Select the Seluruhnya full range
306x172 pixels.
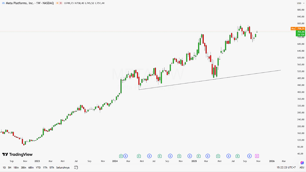(63, 167)
